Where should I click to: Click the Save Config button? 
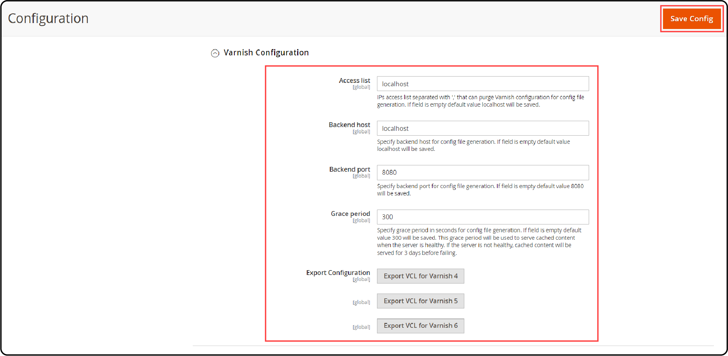692,19
